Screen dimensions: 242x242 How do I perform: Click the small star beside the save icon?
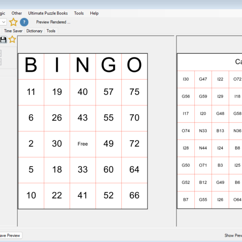[x=13, y=40]
